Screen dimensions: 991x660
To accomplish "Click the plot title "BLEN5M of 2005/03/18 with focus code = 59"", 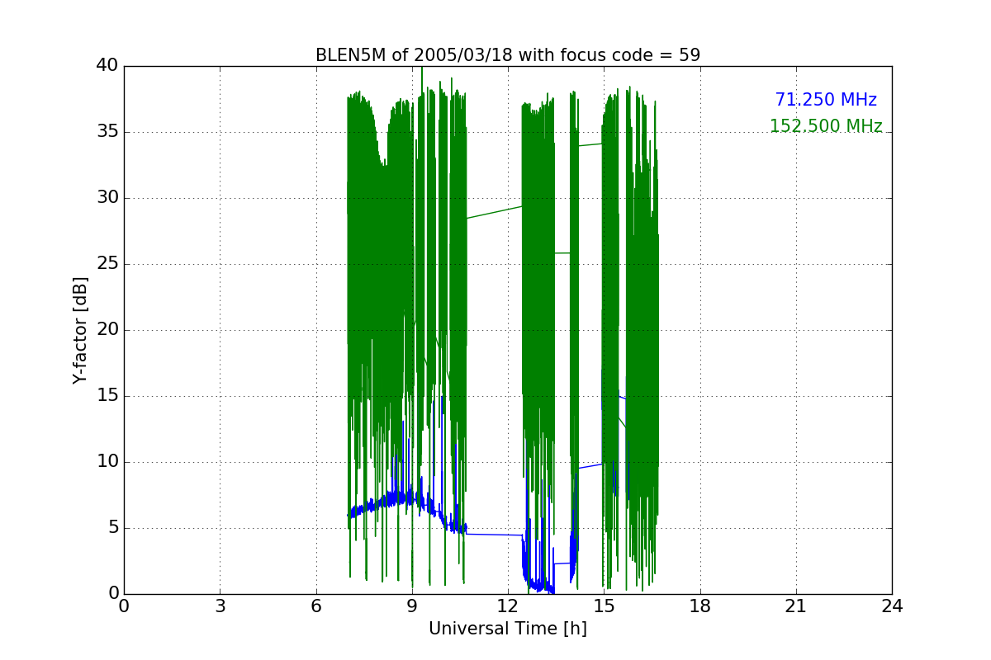I will point(508,55).
